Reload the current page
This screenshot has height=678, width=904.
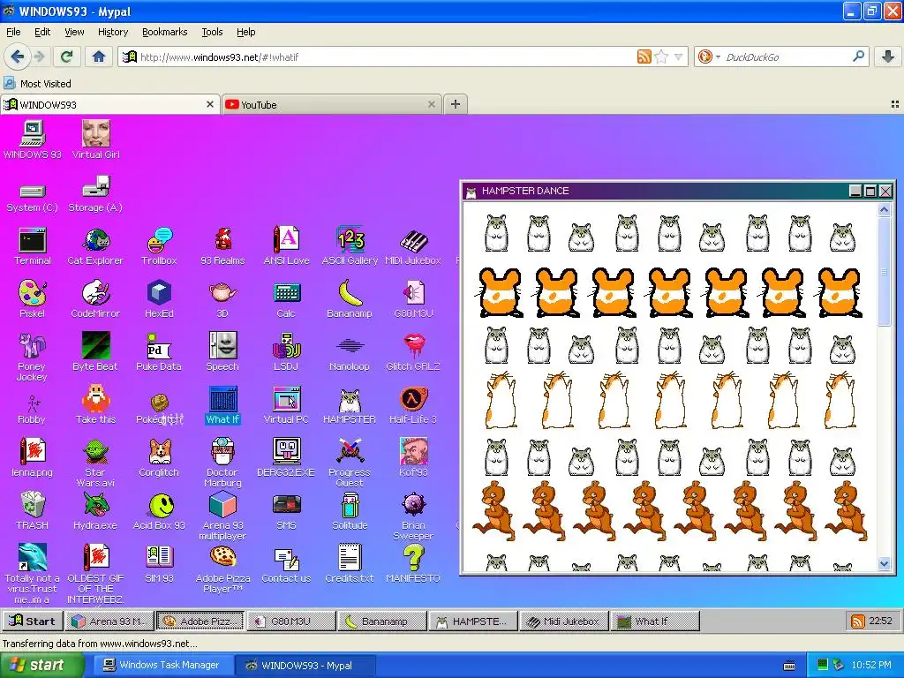[67, 56]
